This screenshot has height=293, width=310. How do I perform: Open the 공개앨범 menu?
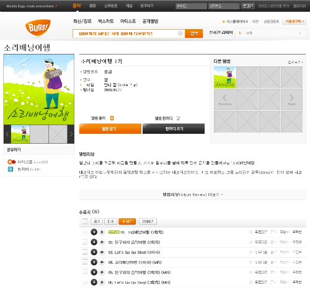point(151,21)
